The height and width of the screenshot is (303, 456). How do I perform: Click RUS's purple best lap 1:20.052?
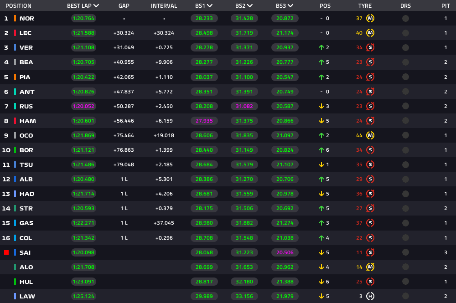pos(84,106)
